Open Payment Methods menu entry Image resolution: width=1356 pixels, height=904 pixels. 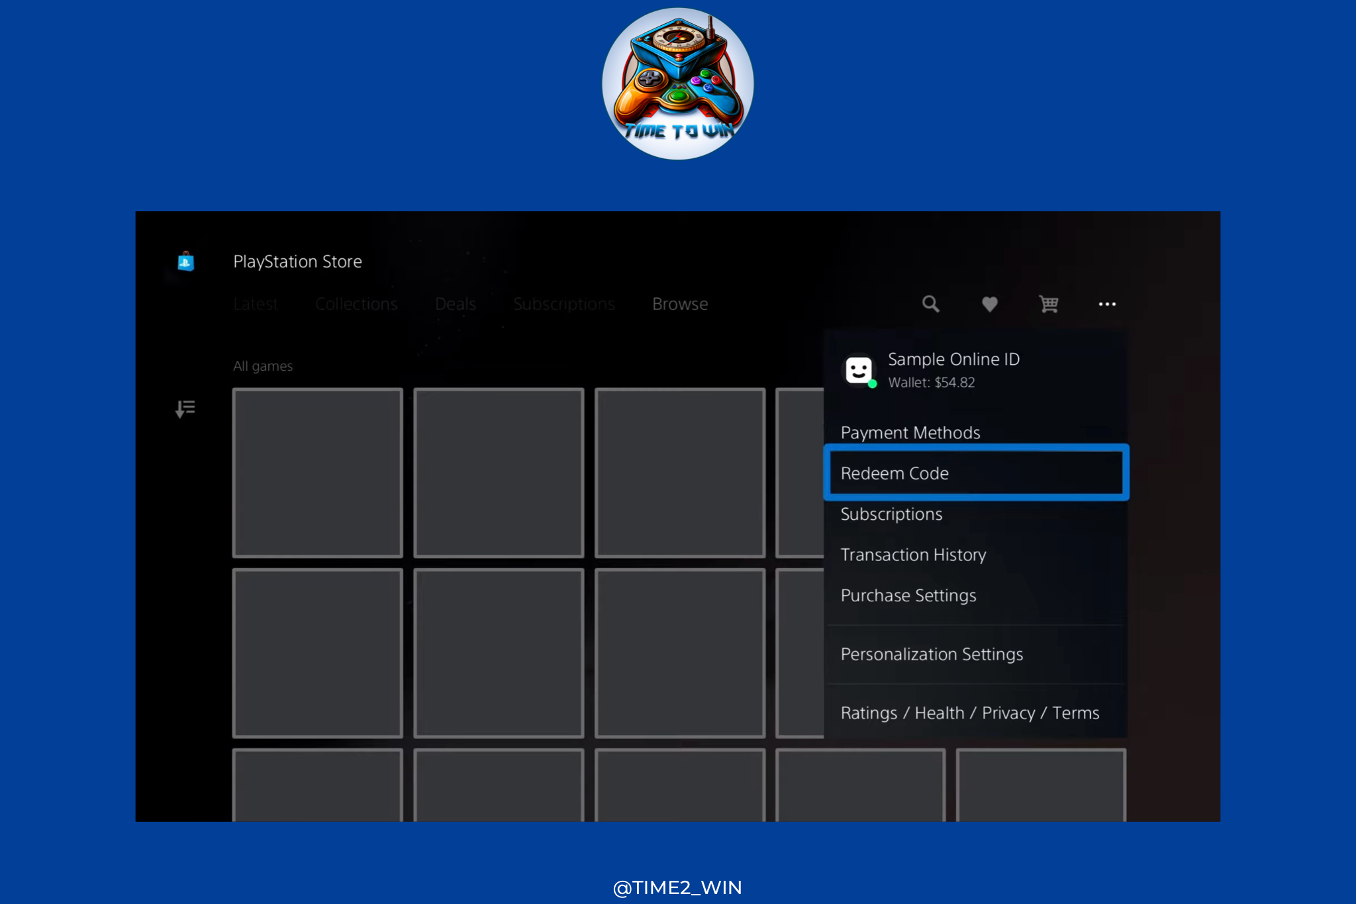click(910, 432)
